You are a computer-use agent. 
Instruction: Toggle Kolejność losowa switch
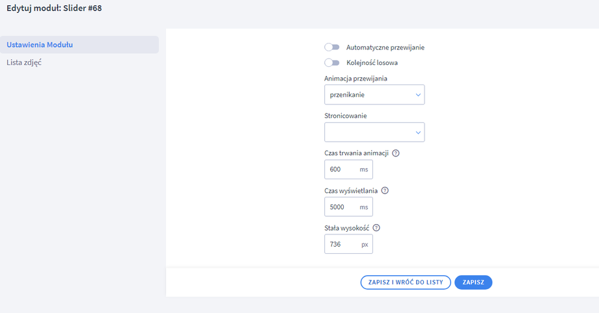point(332,63)
